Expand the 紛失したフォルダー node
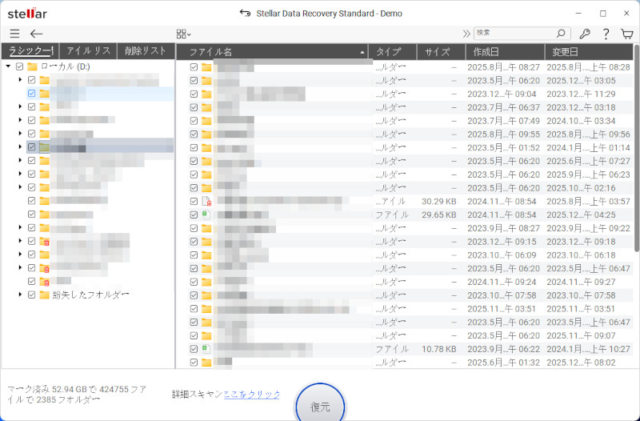Viewport: 640px width, 421px height. point(20,295)
